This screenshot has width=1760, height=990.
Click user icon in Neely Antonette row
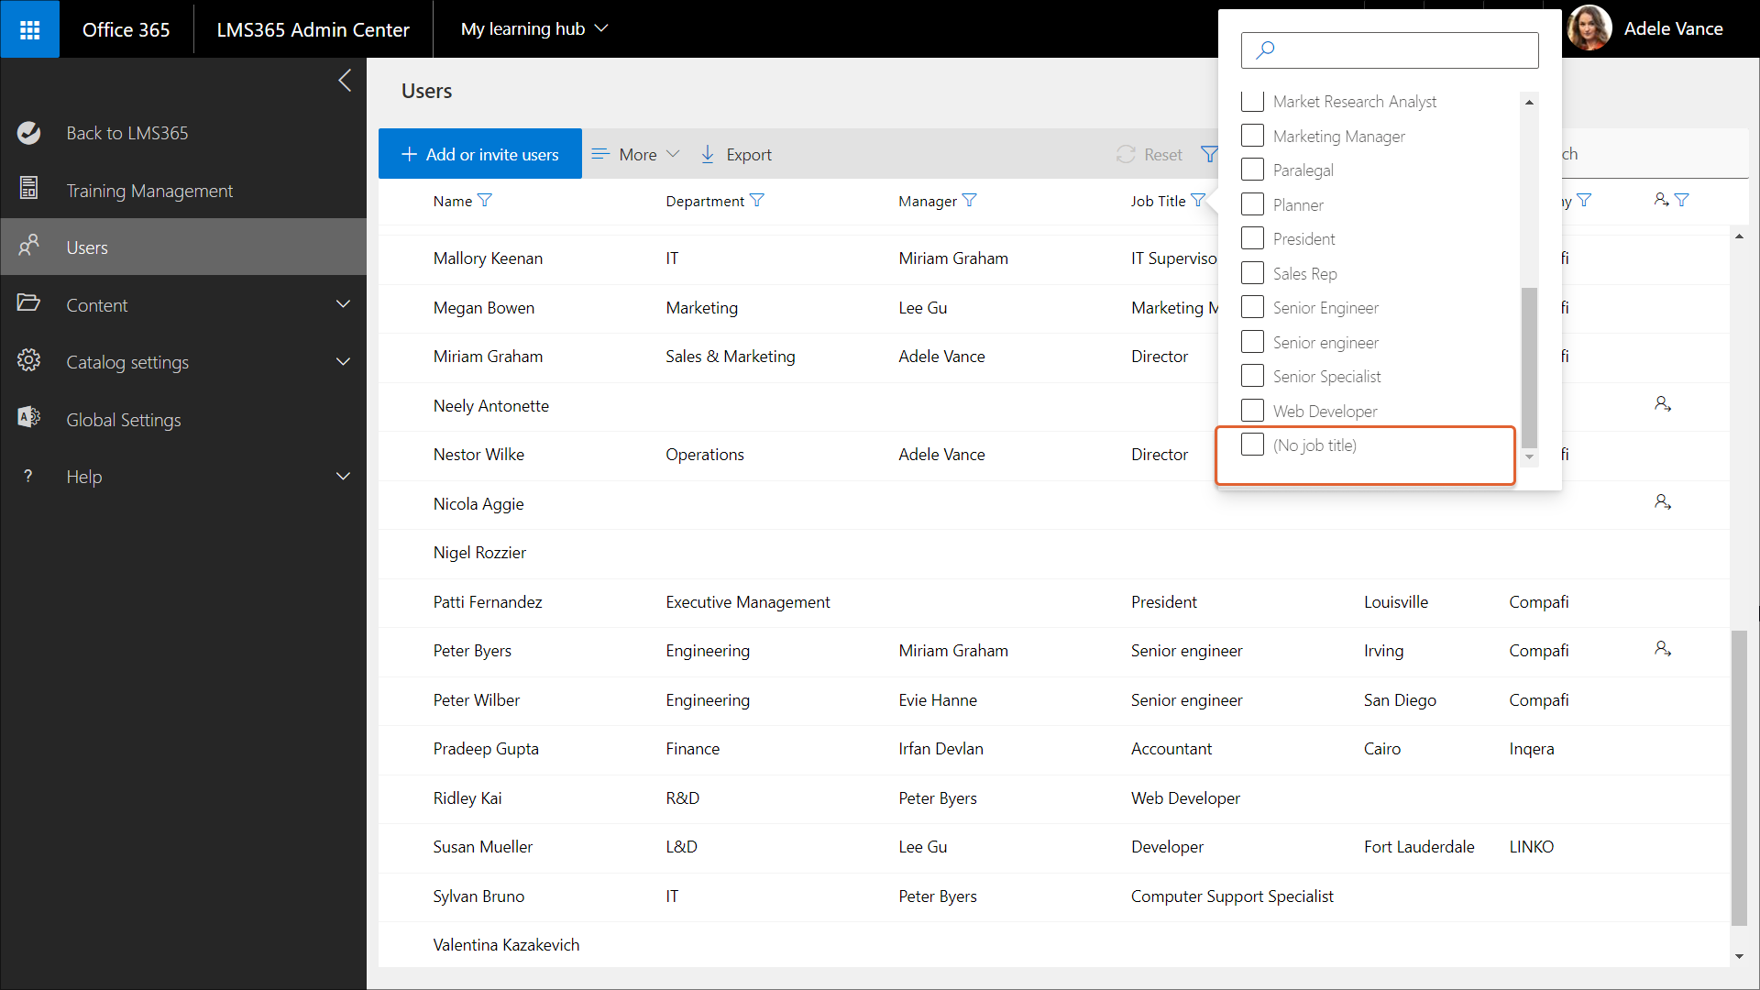(1663, 404)
